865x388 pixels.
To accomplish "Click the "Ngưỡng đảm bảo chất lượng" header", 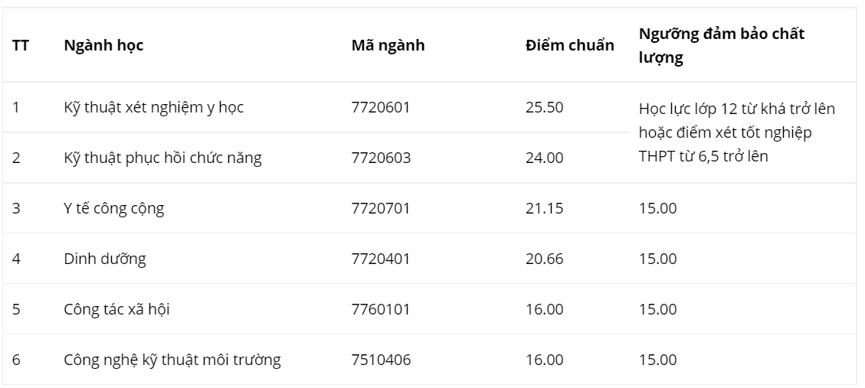I will pos(722,46).
